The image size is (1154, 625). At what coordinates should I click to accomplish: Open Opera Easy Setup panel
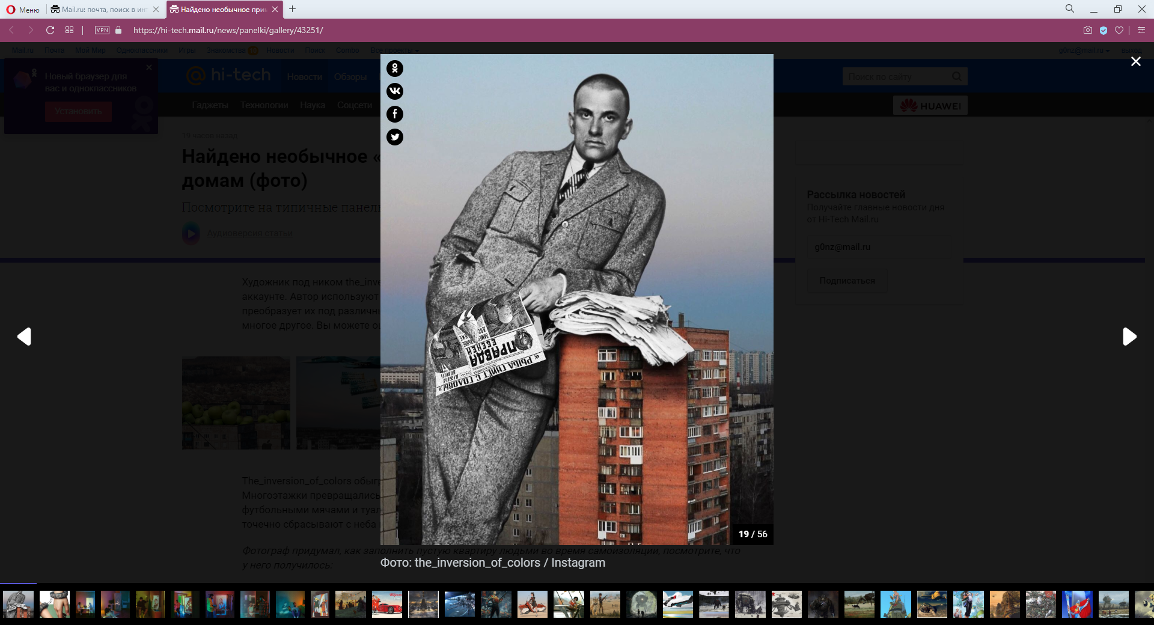tap(1141, 30)
